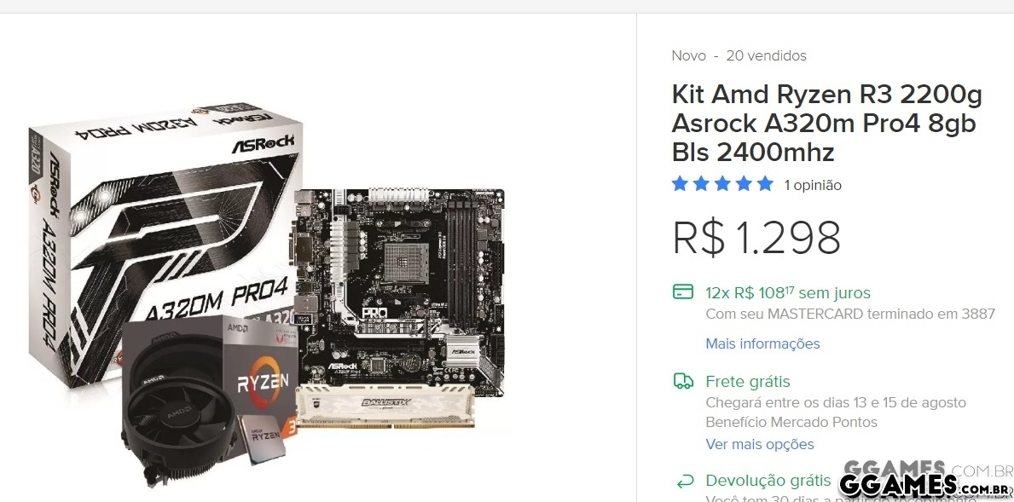Click the credit card payment icon
Viewport: 1014px width, 502px height.
click(683, 292)
